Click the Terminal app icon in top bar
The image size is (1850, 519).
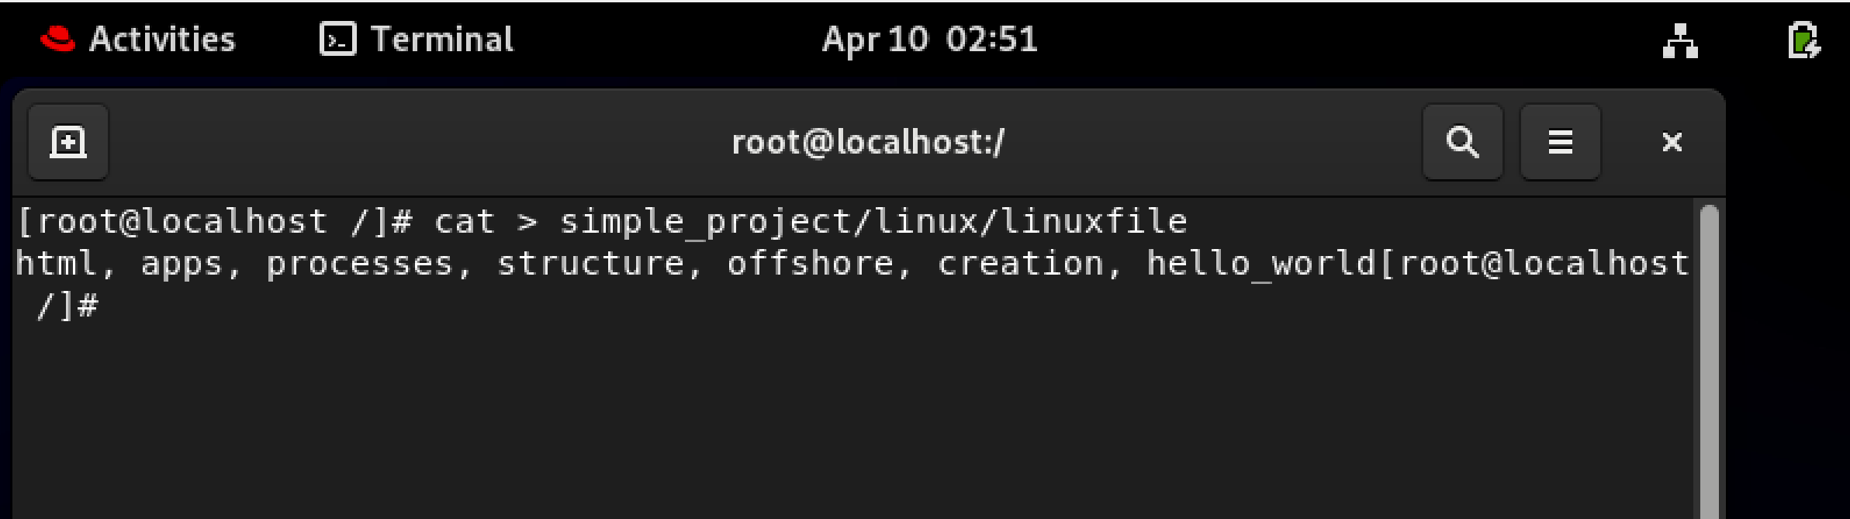tap(338, 39)
